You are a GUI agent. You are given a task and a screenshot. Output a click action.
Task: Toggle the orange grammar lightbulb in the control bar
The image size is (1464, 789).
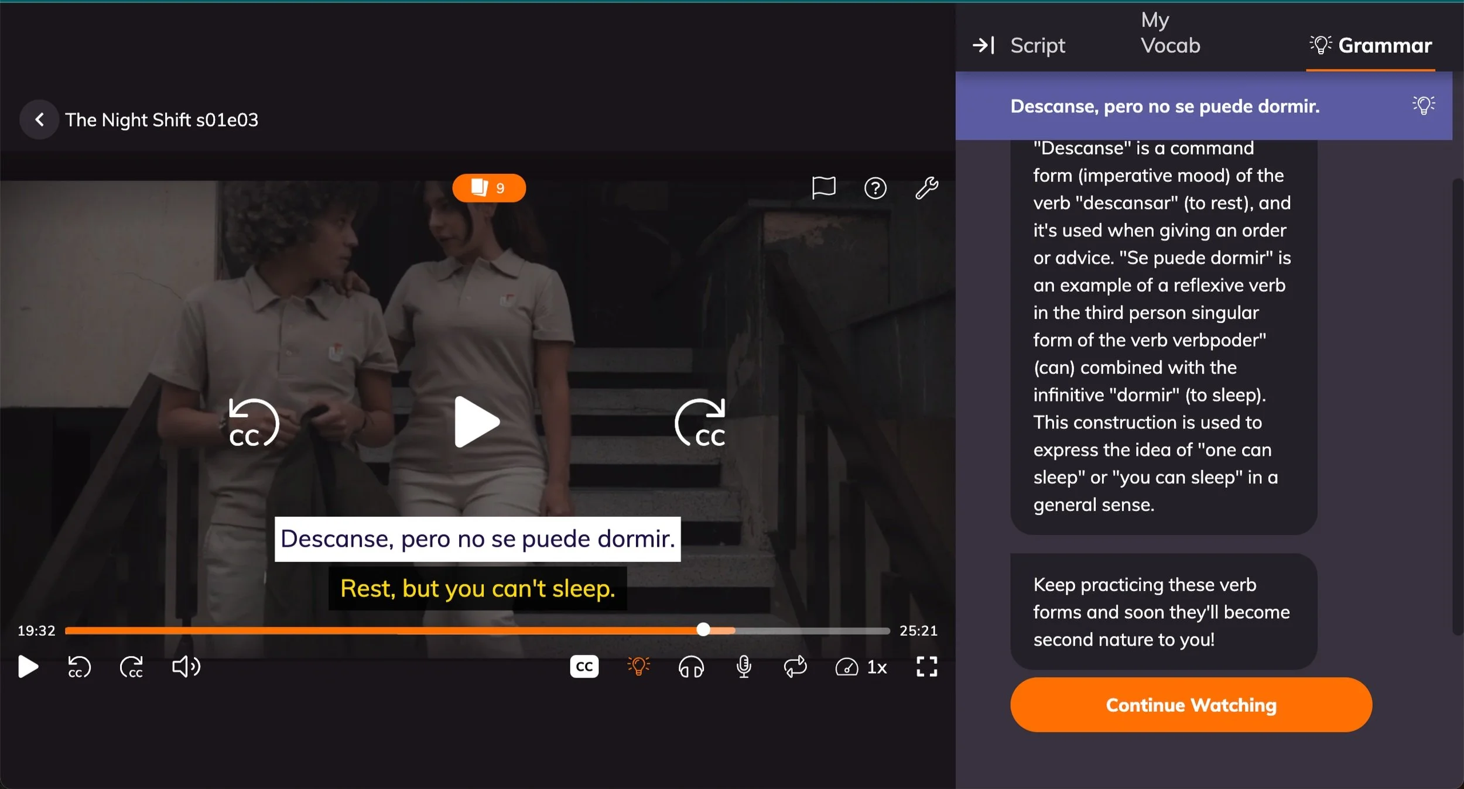coord(638,667)
